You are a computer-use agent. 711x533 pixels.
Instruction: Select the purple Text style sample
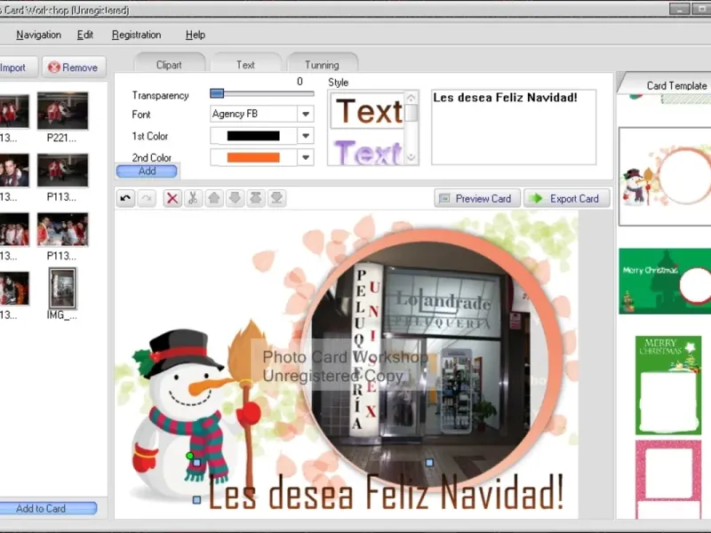coord(368,151)
